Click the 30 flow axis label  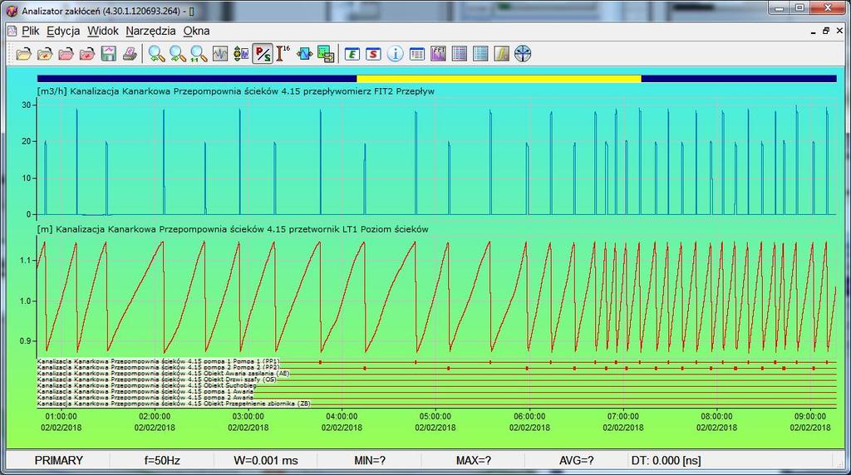coord(26,105)
